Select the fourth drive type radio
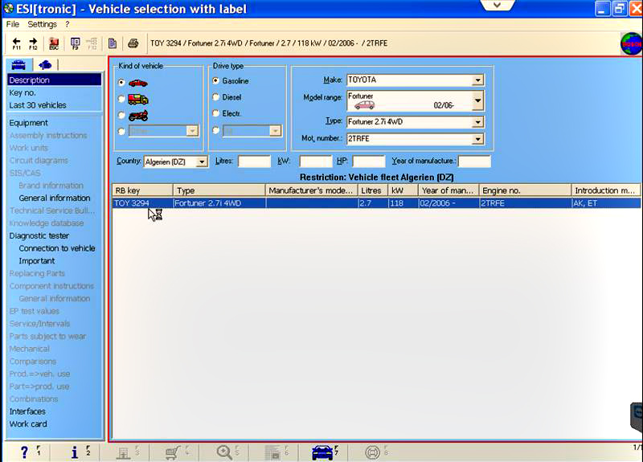This screenshot has height=462, width=643. (215, 130)
